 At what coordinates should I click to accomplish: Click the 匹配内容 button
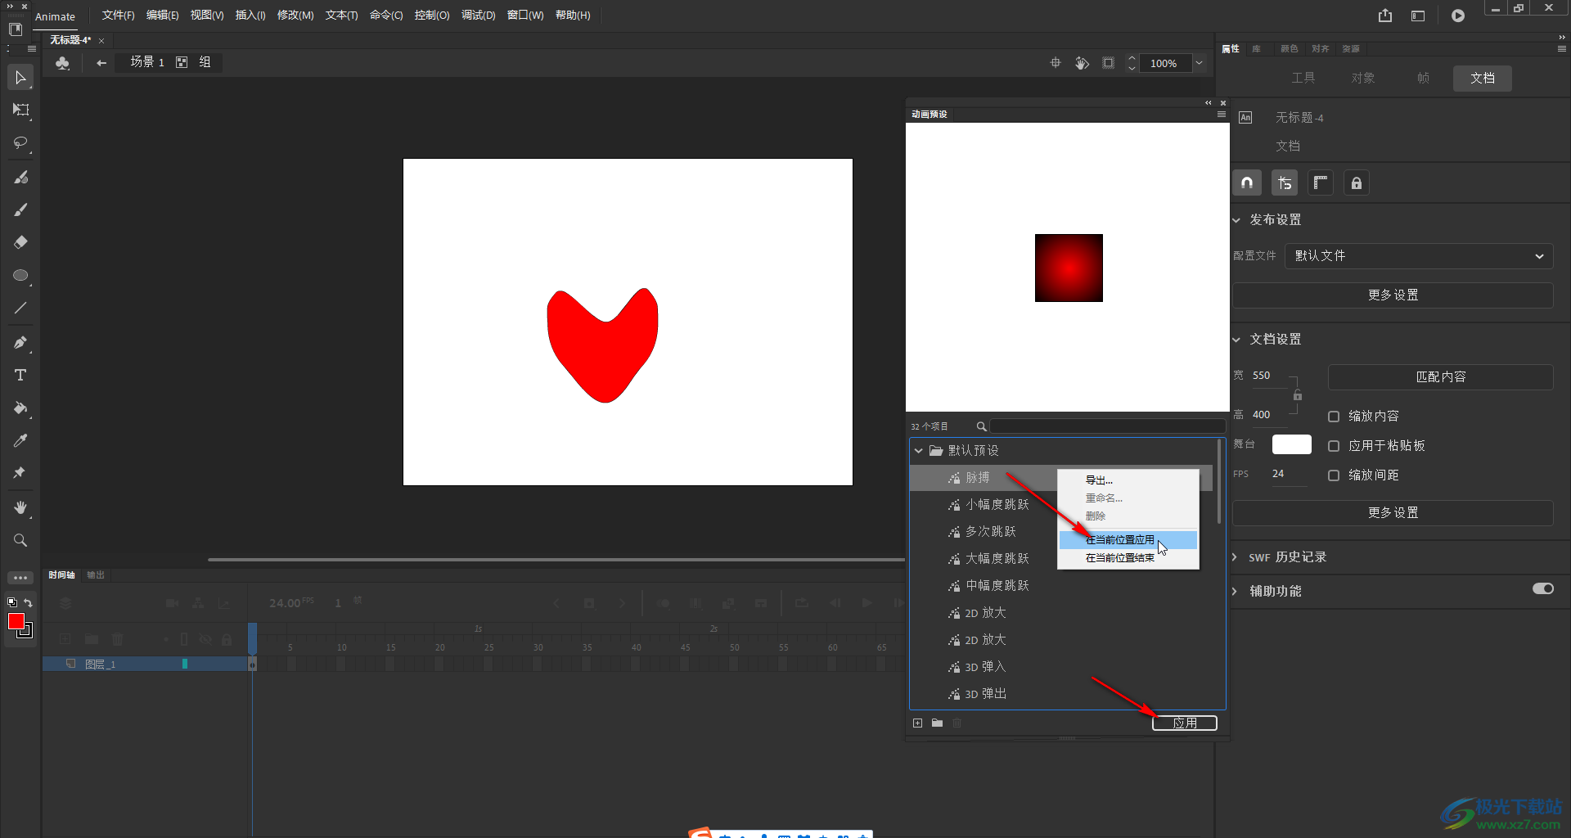click(x=1440, y=377)
